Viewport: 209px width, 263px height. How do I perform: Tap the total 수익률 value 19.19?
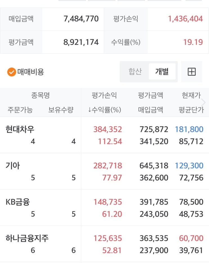point(193,42)
